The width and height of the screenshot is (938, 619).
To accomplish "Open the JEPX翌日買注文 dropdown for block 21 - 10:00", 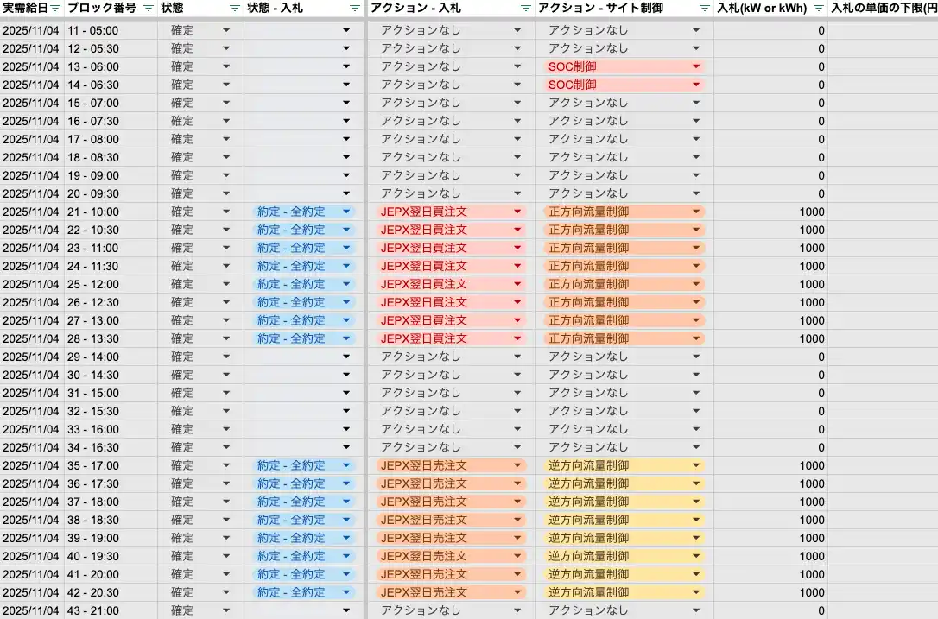I will coord(517,212).
